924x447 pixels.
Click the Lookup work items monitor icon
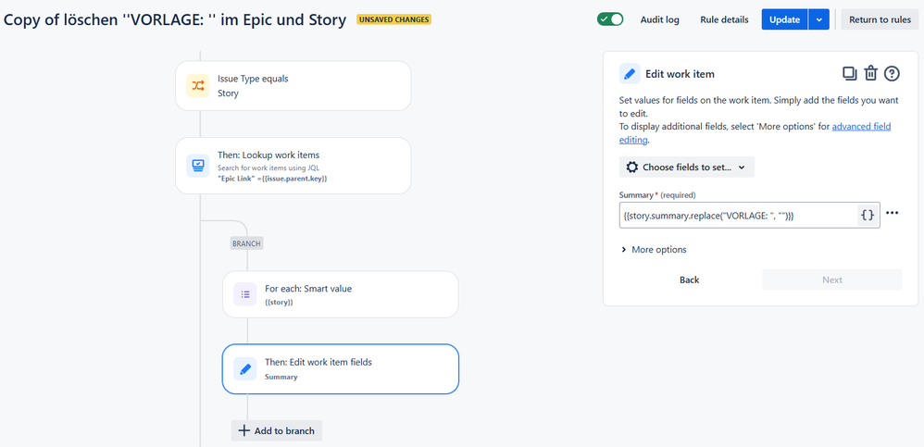[x=198, y=166]
